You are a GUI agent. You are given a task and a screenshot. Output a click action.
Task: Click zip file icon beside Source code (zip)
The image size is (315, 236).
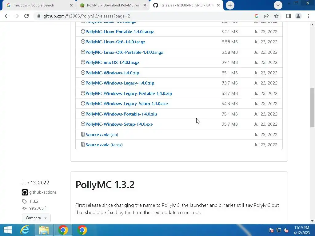[x=83, y=135]
